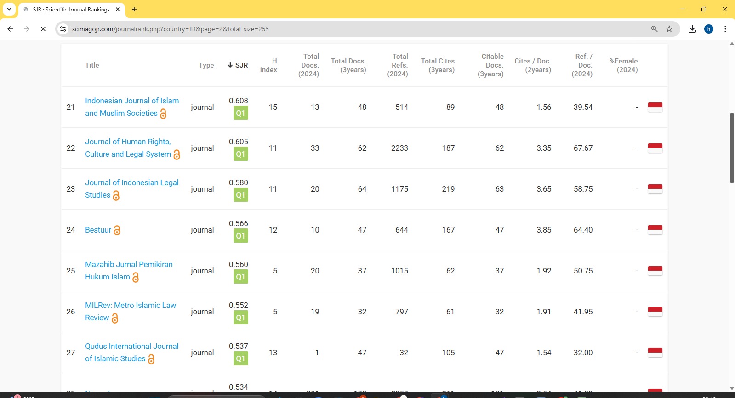The width and height of the screenshot is (735, 398).
Task: Bookmark this page with the star icon
Action: coord(669,29)
